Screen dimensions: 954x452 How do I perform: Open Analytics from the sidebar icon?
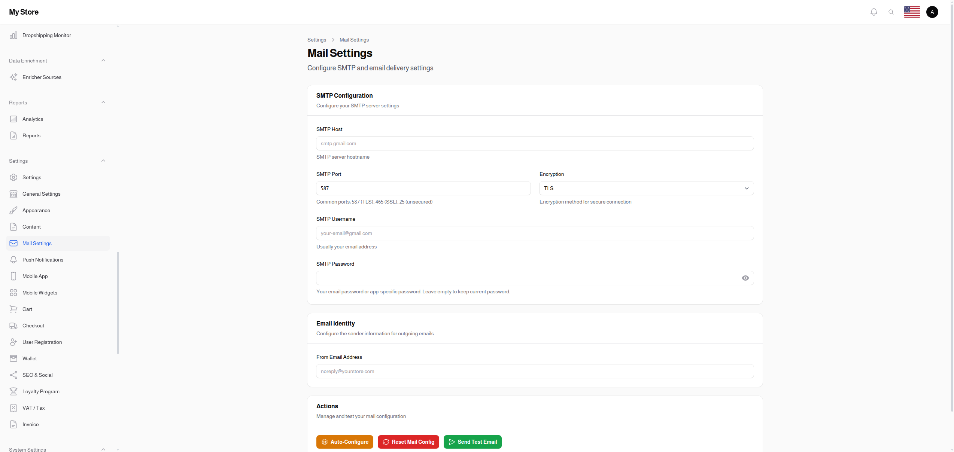pos(13,119)
